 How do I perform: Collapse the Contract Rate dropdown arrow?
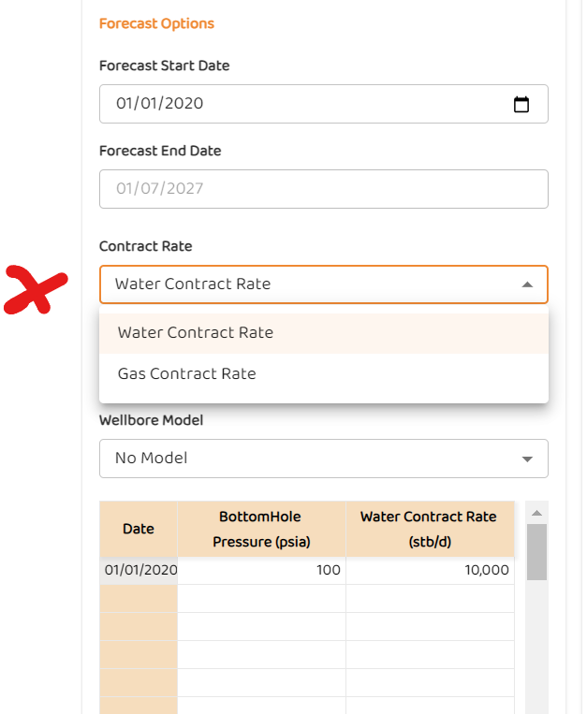527,284
